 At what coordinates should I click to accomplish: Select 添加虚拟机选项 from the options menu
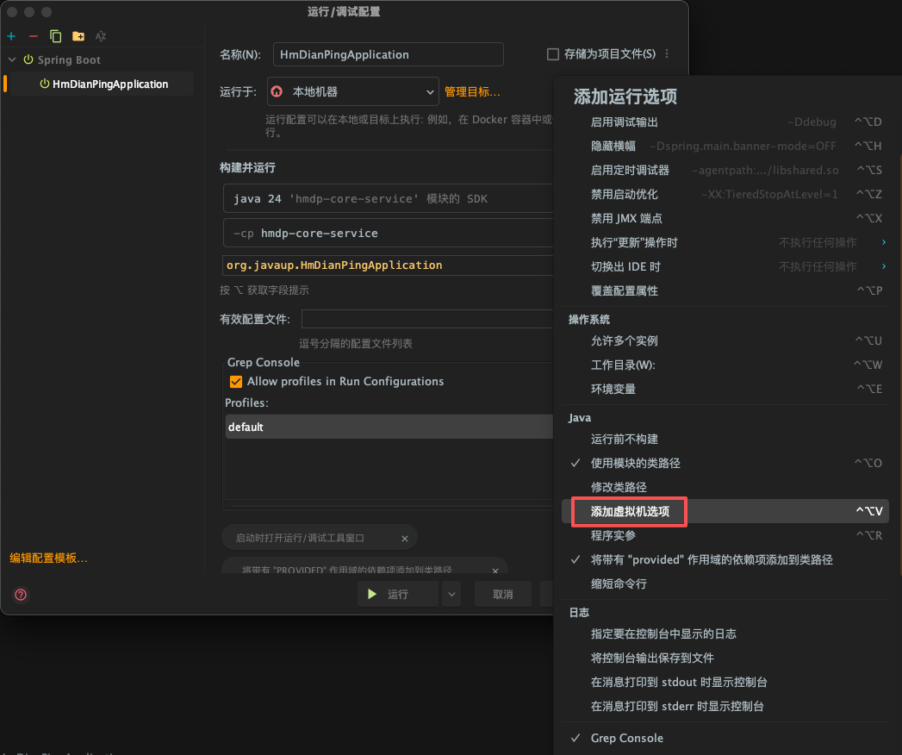(628, 511)
